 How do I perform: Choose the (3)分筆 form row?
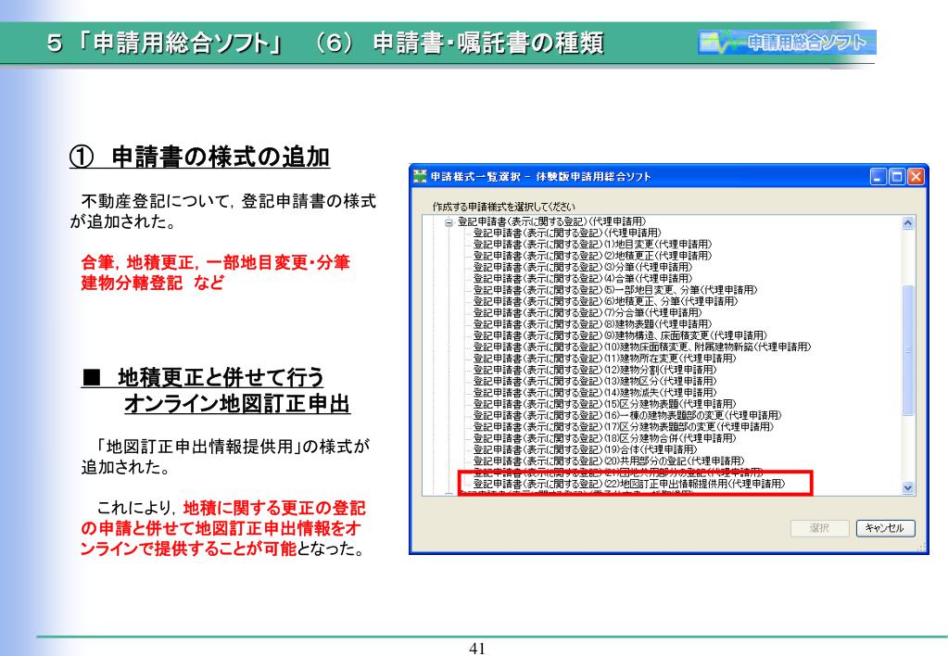(582, 267)
